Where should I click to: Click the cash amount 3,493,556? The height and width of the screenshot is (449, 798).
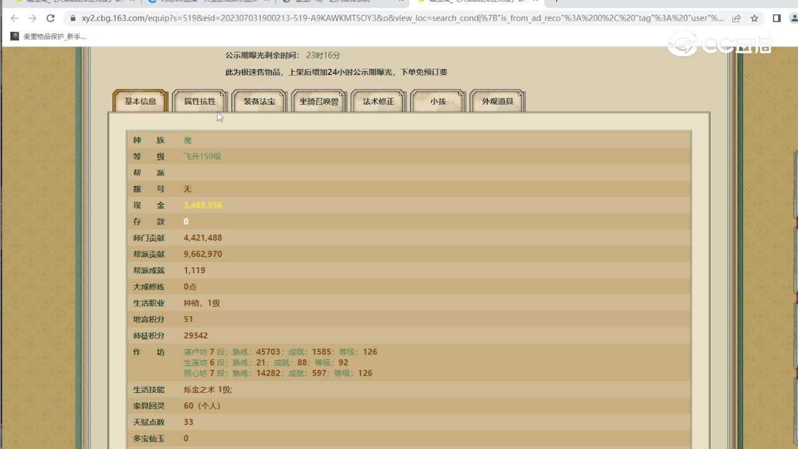[x=203, y=205]
